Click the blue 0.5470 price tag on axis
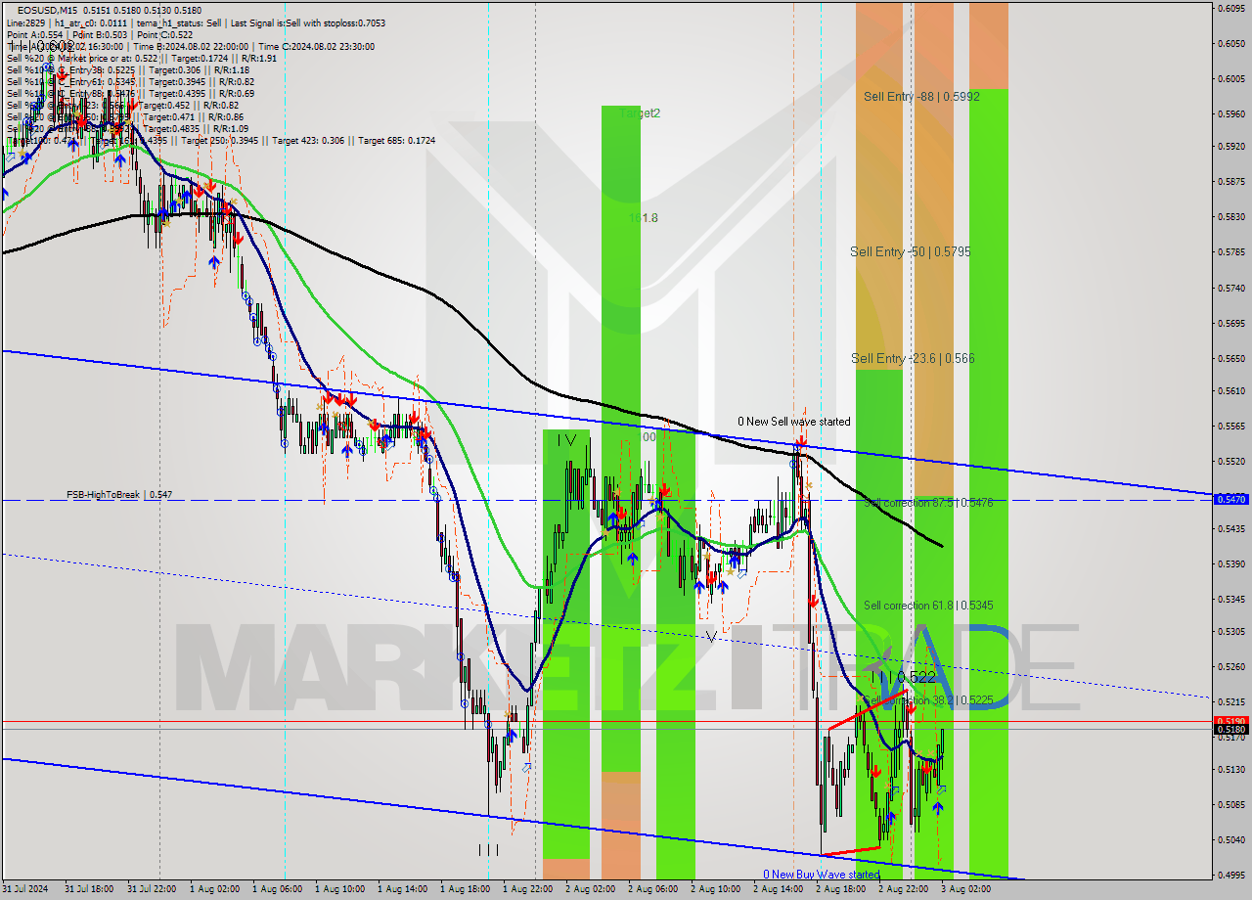This screenshot has width=1252, height=900. coord(1230,499)
